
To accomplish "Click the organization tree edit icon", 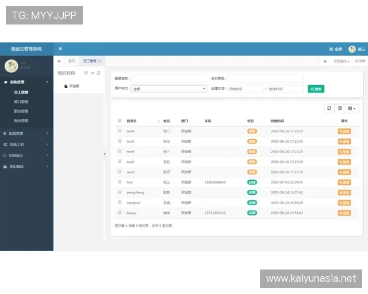I will 86,73.
